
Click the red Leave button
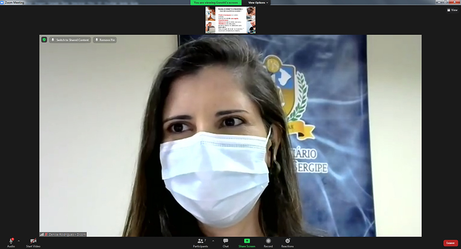[x=450, y=243]
